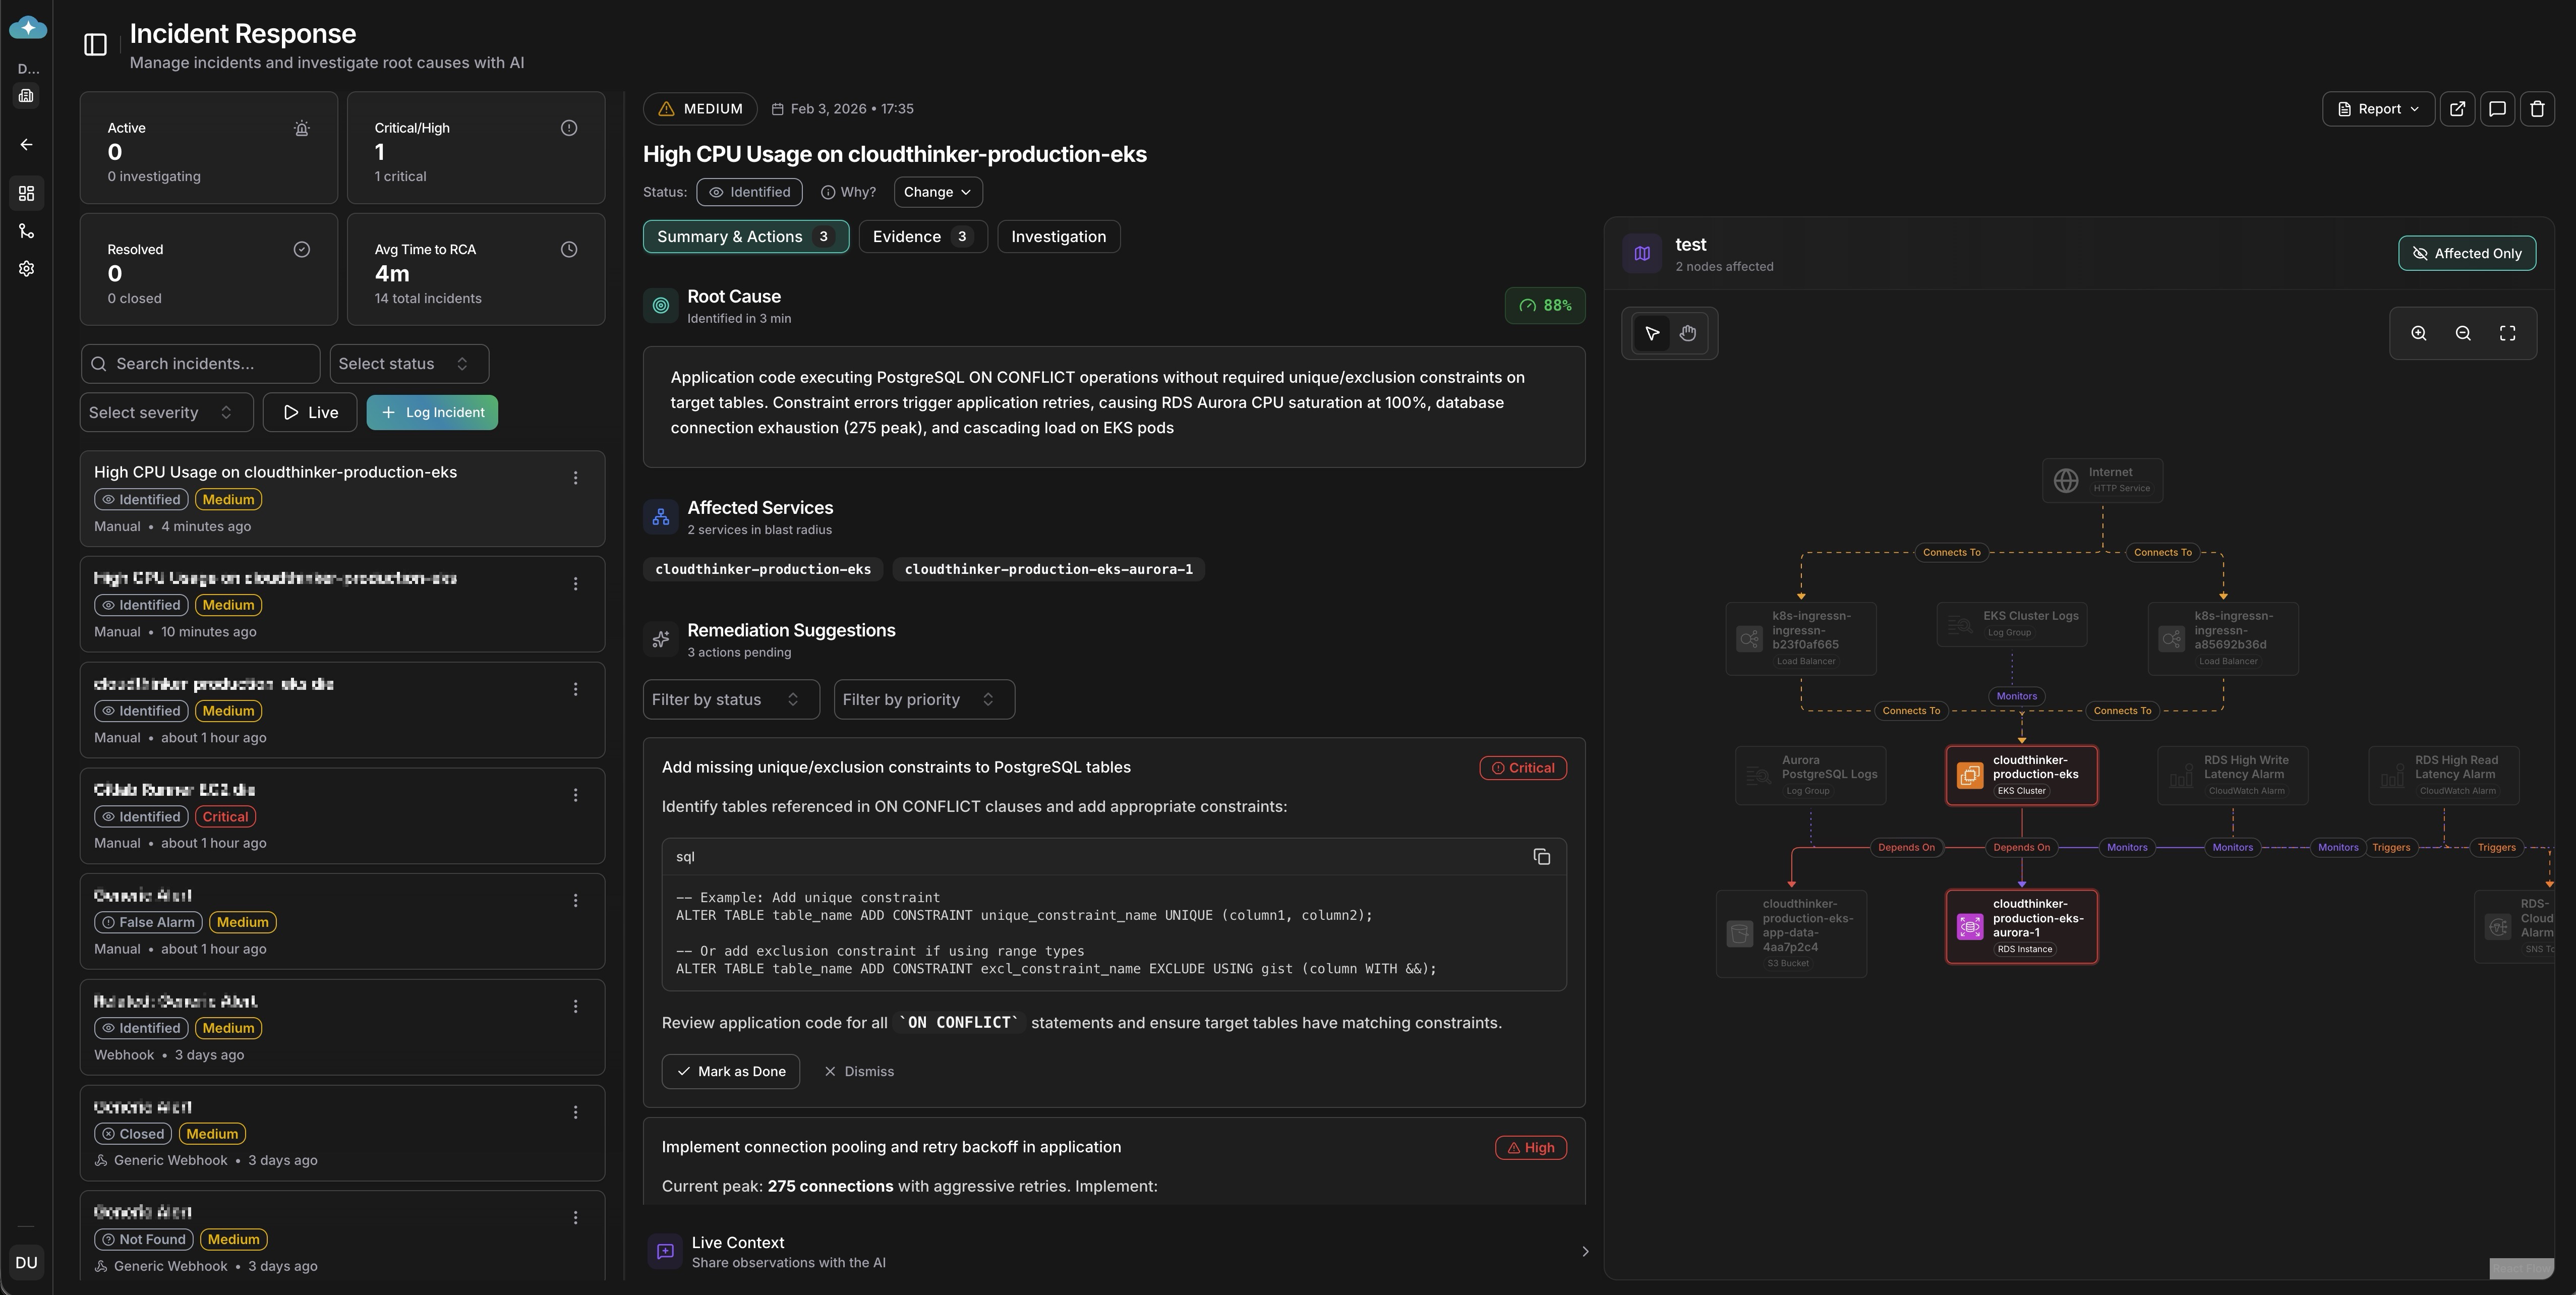Toggle Live mode for incidents
2576x1295 pixels.
point(310,413)
